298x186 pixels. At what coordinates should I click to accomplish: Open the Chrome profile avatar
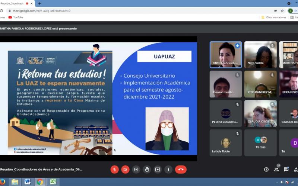coord(291,11)
